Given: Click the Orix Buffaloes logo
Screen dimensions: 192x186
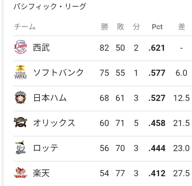Looking at the screenshot, I should (x=20, y=122).
